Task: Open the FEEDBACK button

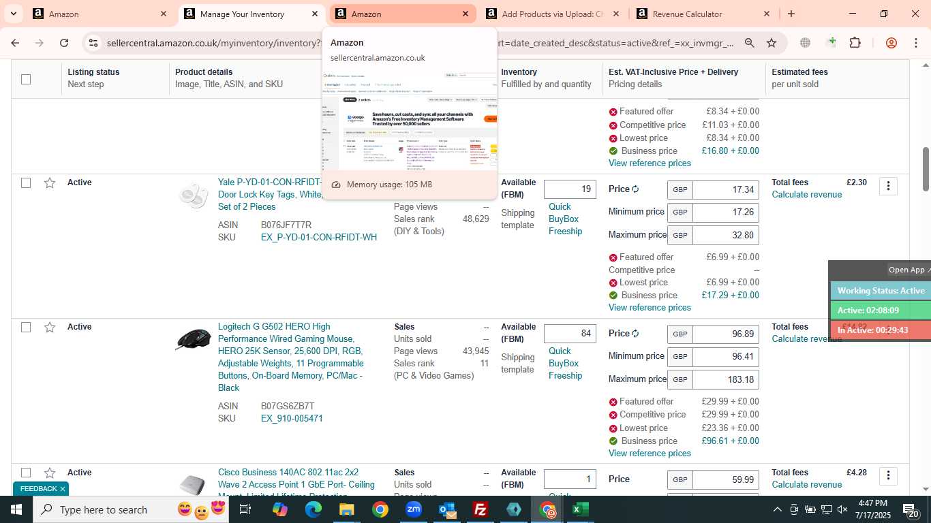Action: click(38, 489)
